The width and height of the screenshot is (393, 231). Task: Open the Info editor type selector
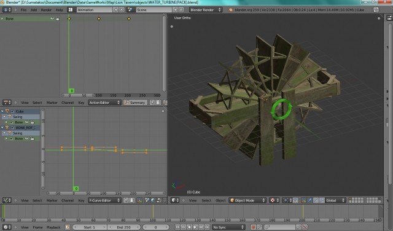7,10
